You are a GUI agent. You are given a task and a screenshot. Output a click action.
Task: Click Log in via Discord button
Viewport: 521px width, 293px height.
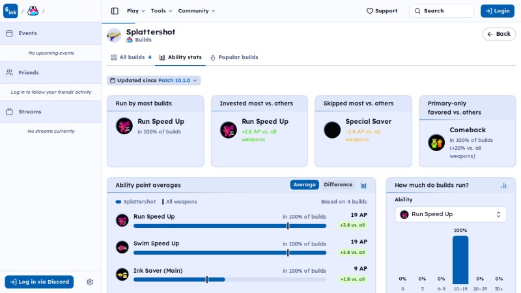tap(39, 282)
